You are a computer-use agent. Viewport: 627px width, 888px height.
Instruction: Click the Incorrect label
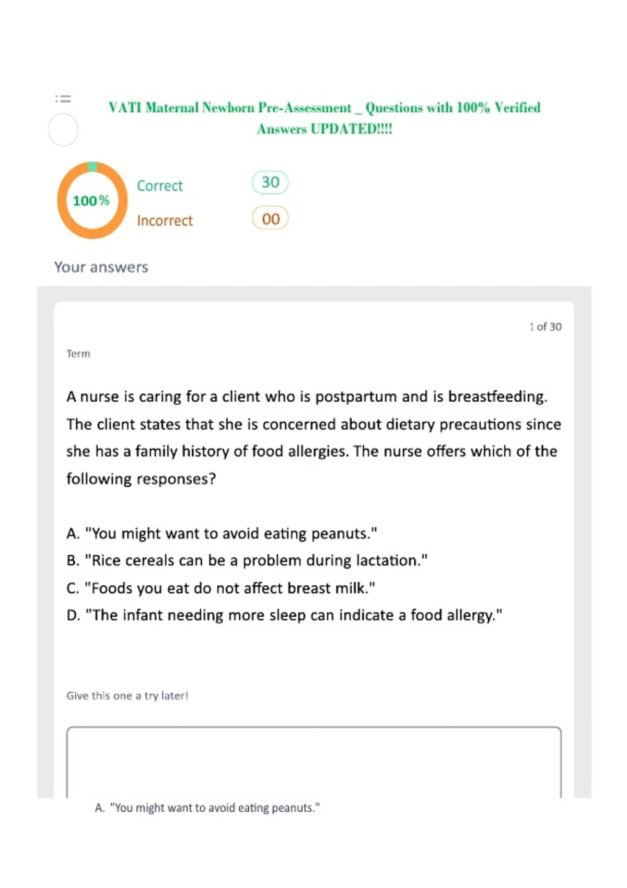click(165, 221)
